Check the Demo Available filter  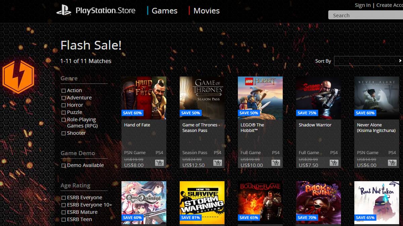click(63, 165)
